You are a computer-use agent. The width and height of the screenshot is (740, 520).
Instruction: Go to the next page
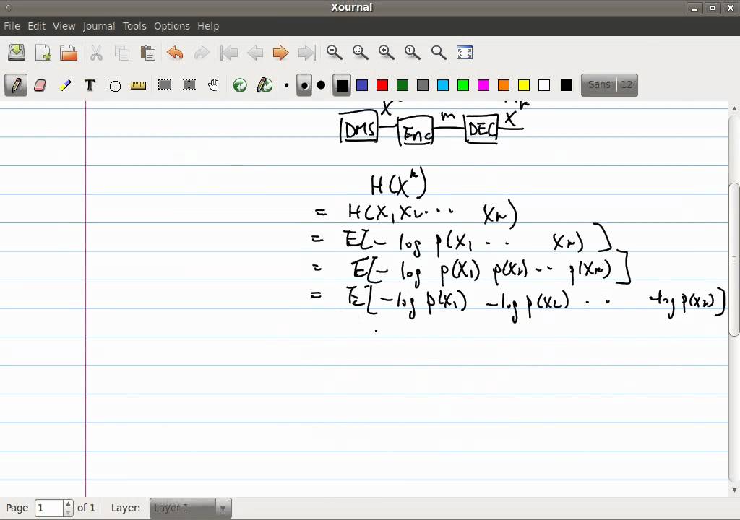click(281, 53)
